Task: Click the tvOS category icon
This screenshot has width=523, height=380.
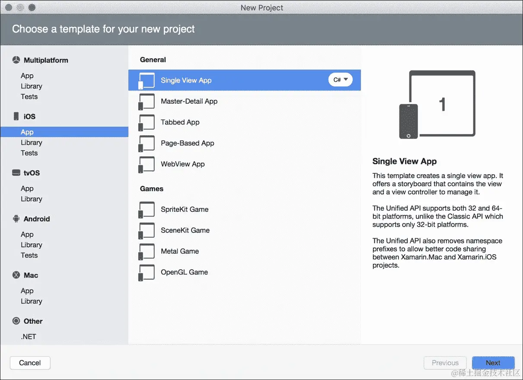Action: (x=16, y=173)
